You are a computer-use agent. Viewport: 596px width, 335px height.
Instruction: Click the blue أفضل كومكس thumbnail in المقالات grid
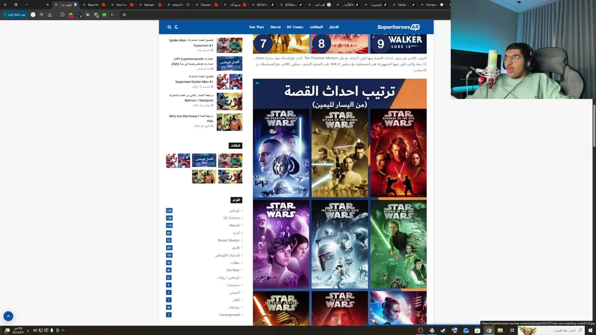tap(204, 161)
